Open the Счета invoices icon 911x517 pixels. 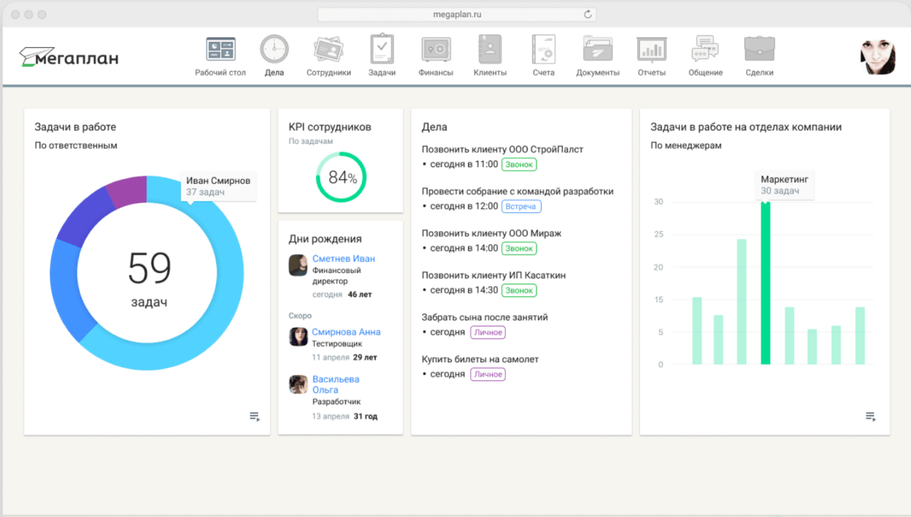click(x=543, y=49)
